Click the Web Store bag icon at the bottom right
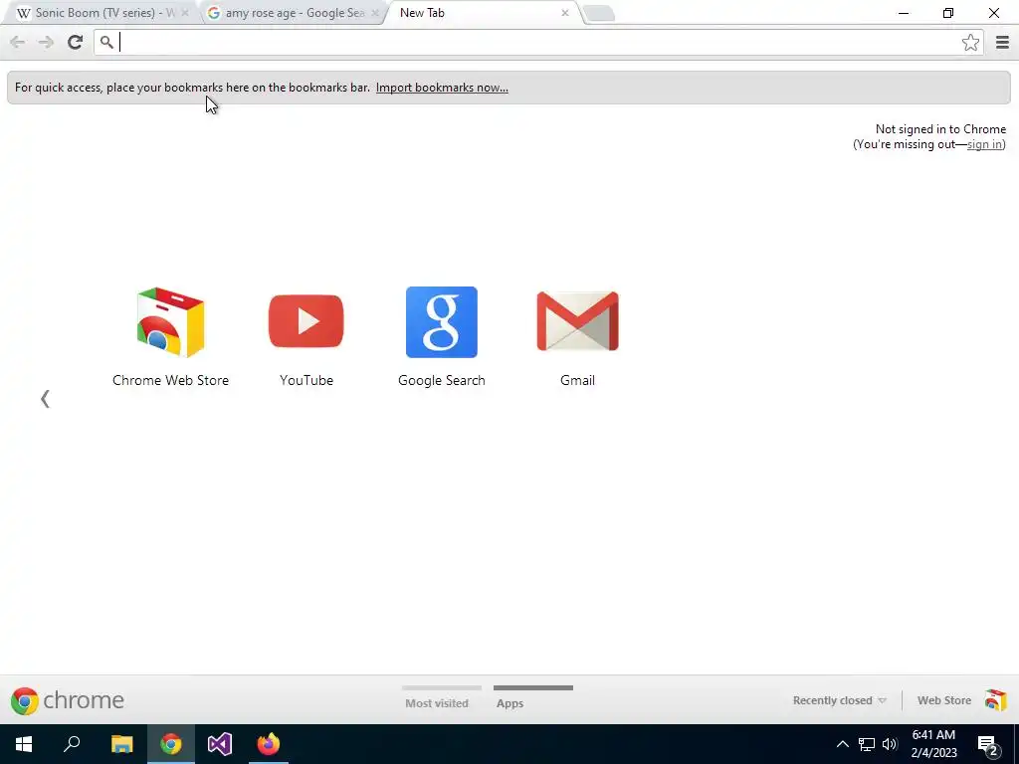 click(995, 700)
